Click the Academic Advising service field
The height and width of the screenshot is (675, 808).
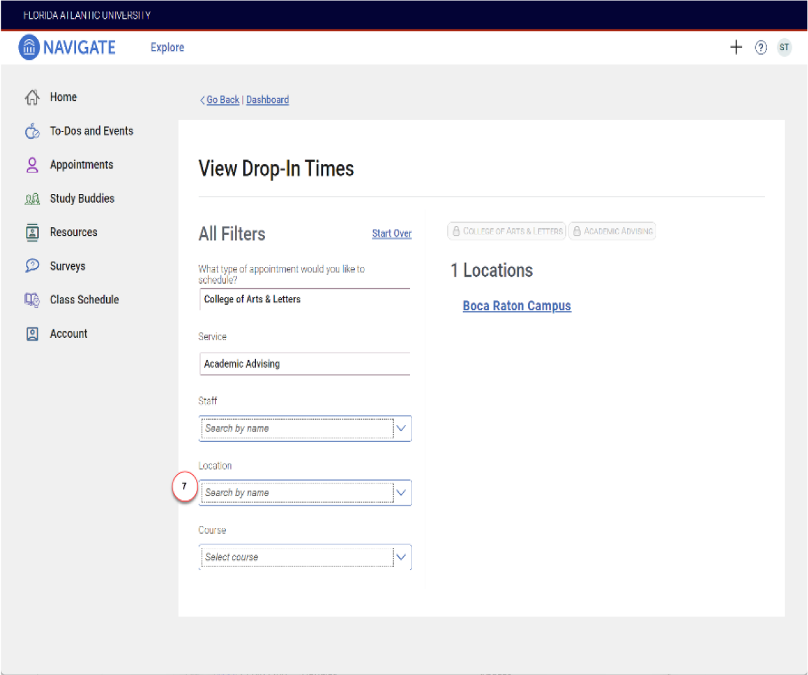305,364
